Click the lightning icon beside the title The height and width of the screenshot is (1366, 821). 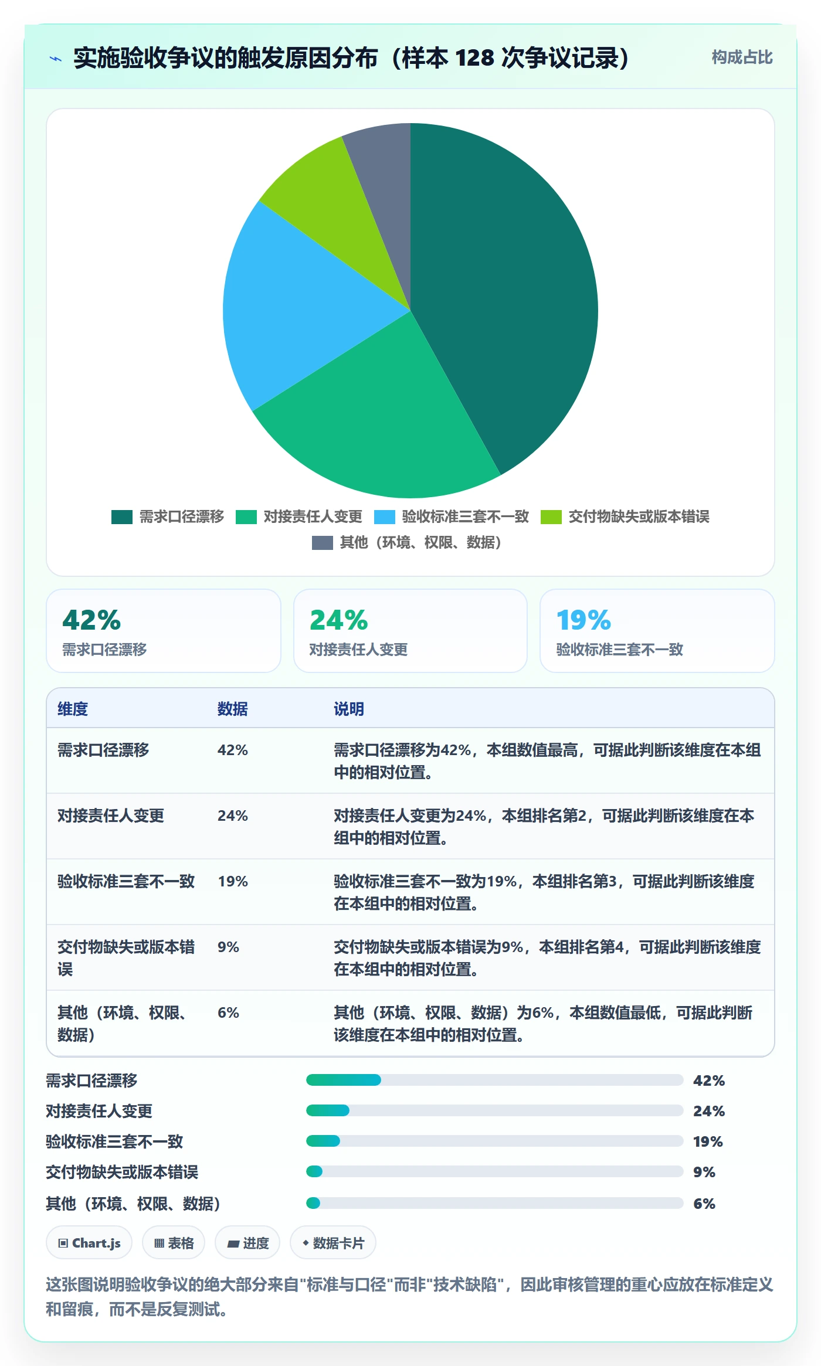(56, 59)
